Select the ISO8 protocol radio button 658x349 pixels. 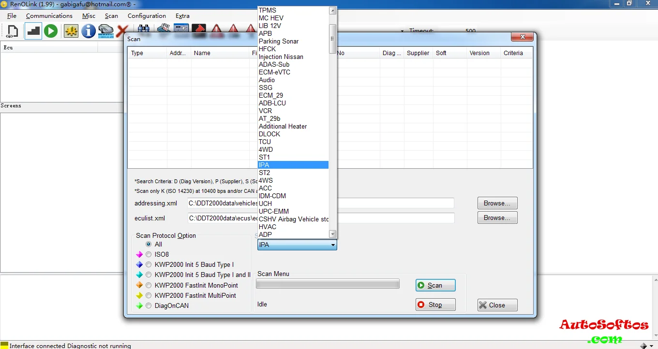pyautogui.click(x=149, y=254)
